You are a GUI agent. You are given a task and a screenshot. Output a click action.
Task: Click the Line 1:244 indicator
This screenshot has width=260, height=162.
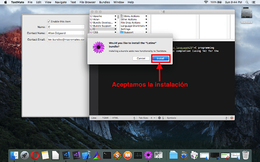point(100,118)
